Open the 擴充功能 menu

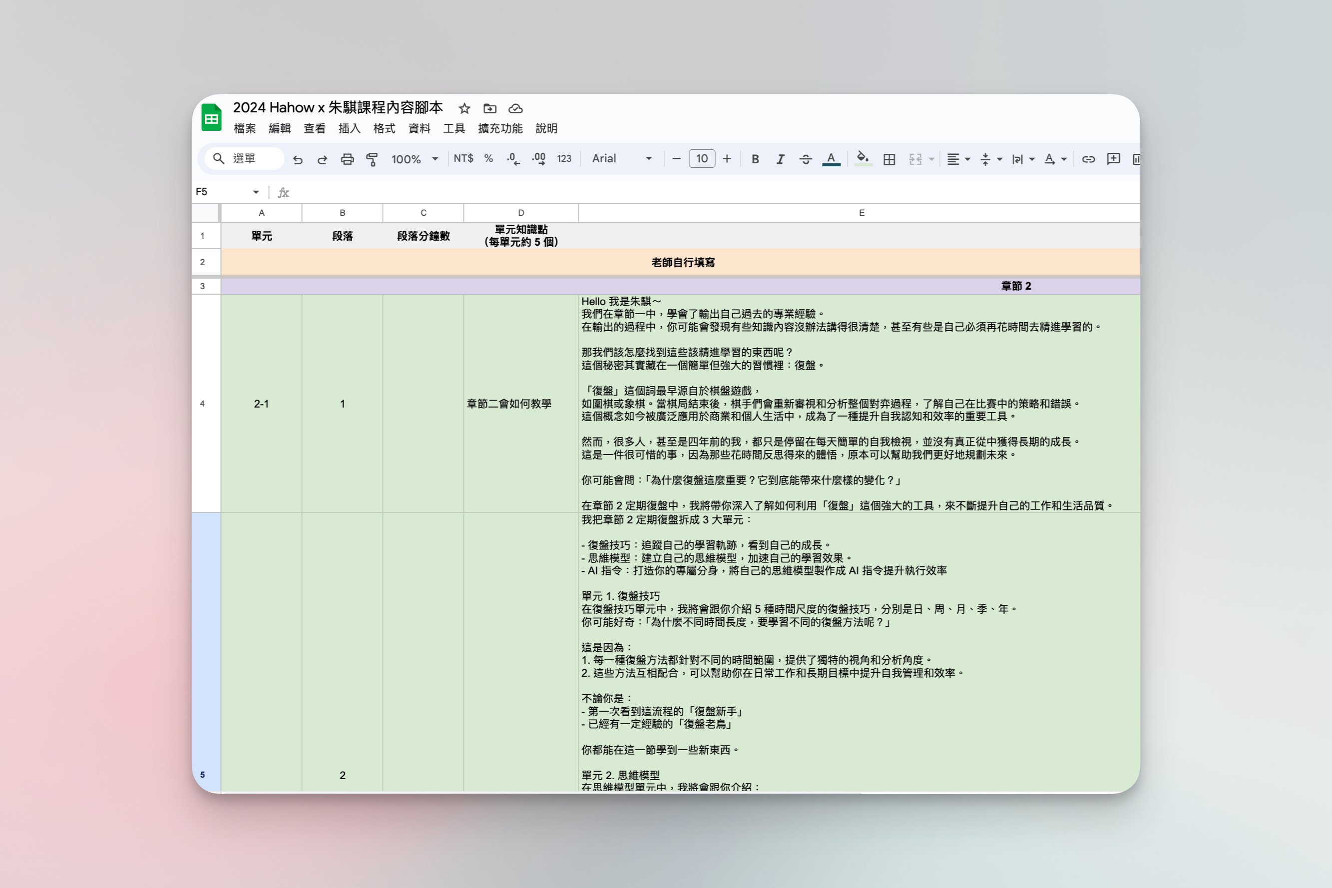click(499, 128)
